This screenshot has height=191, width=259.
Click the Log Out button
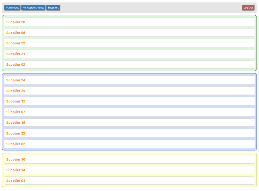pyautogui.click(x=248, y=8)
